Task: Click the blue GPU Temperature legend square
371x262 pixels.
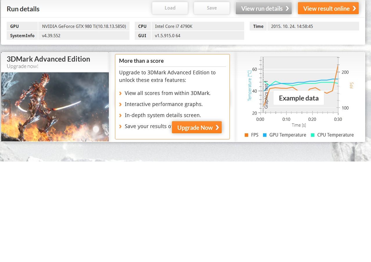Action: [265, 135]
